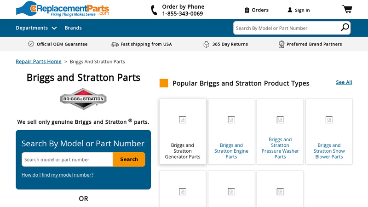The image size is (368, 207).
Task: Click the Popular Briggs and Stratton Product Types heading
Action: (241, 83)
